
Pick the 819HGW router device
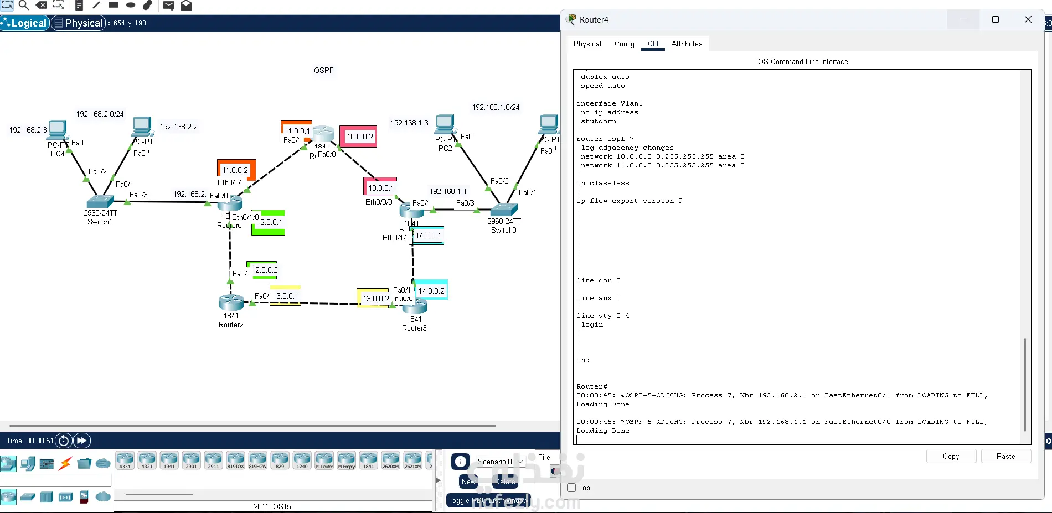(x=257, y=460)
